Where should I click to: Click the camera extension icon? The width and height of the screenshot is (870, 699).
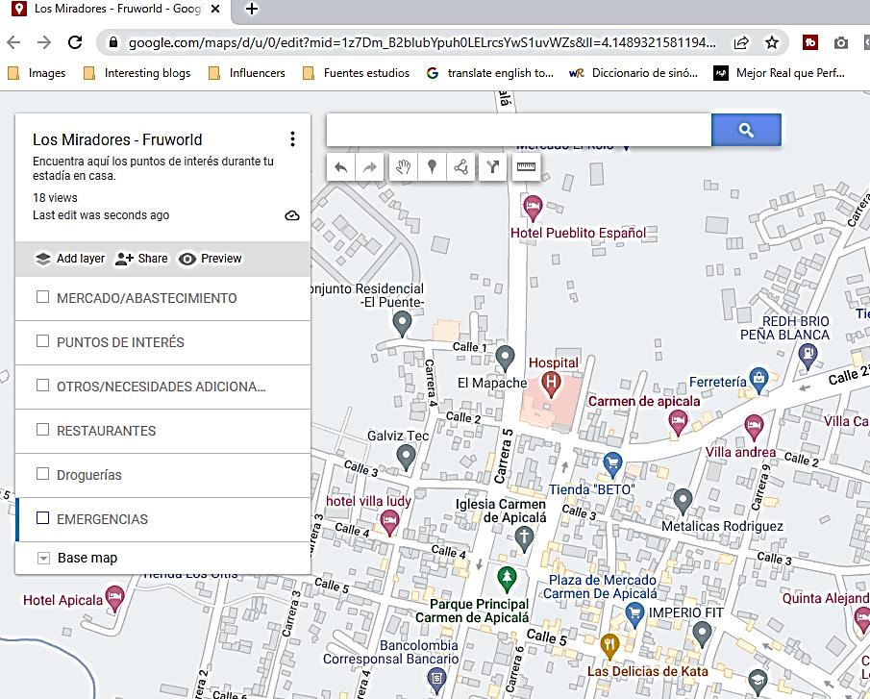click(x=840, y=42)
